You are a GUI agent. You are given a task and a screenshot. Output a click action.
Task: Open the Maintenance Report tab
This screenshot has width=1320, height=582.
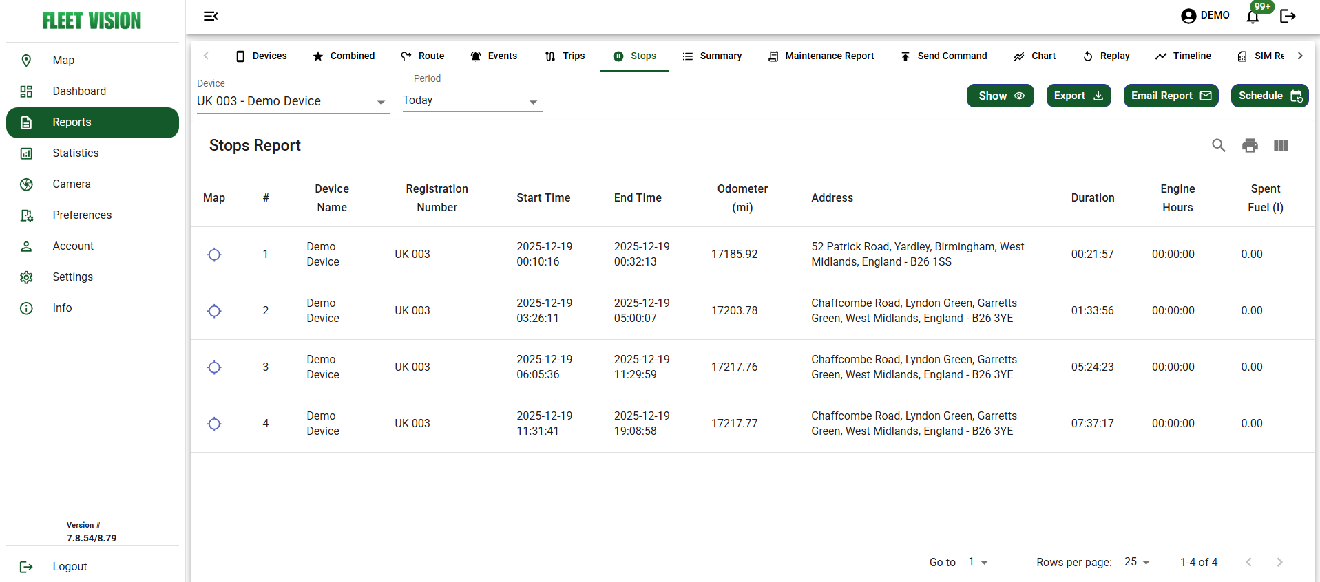821,56
